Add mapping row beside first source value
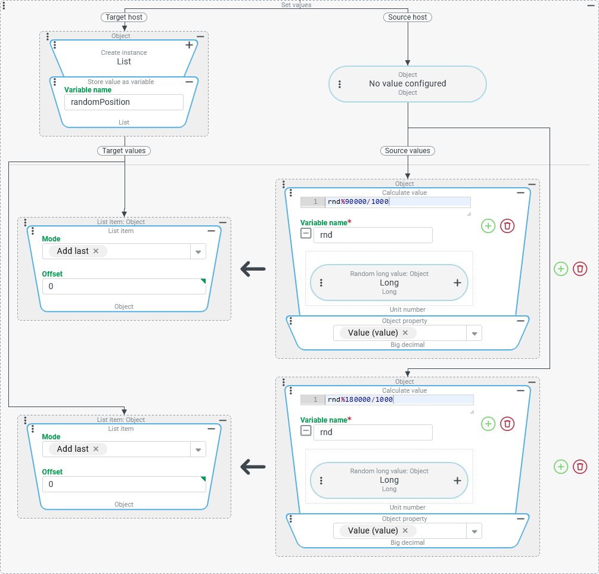599x574 pixels. [561, 269]
